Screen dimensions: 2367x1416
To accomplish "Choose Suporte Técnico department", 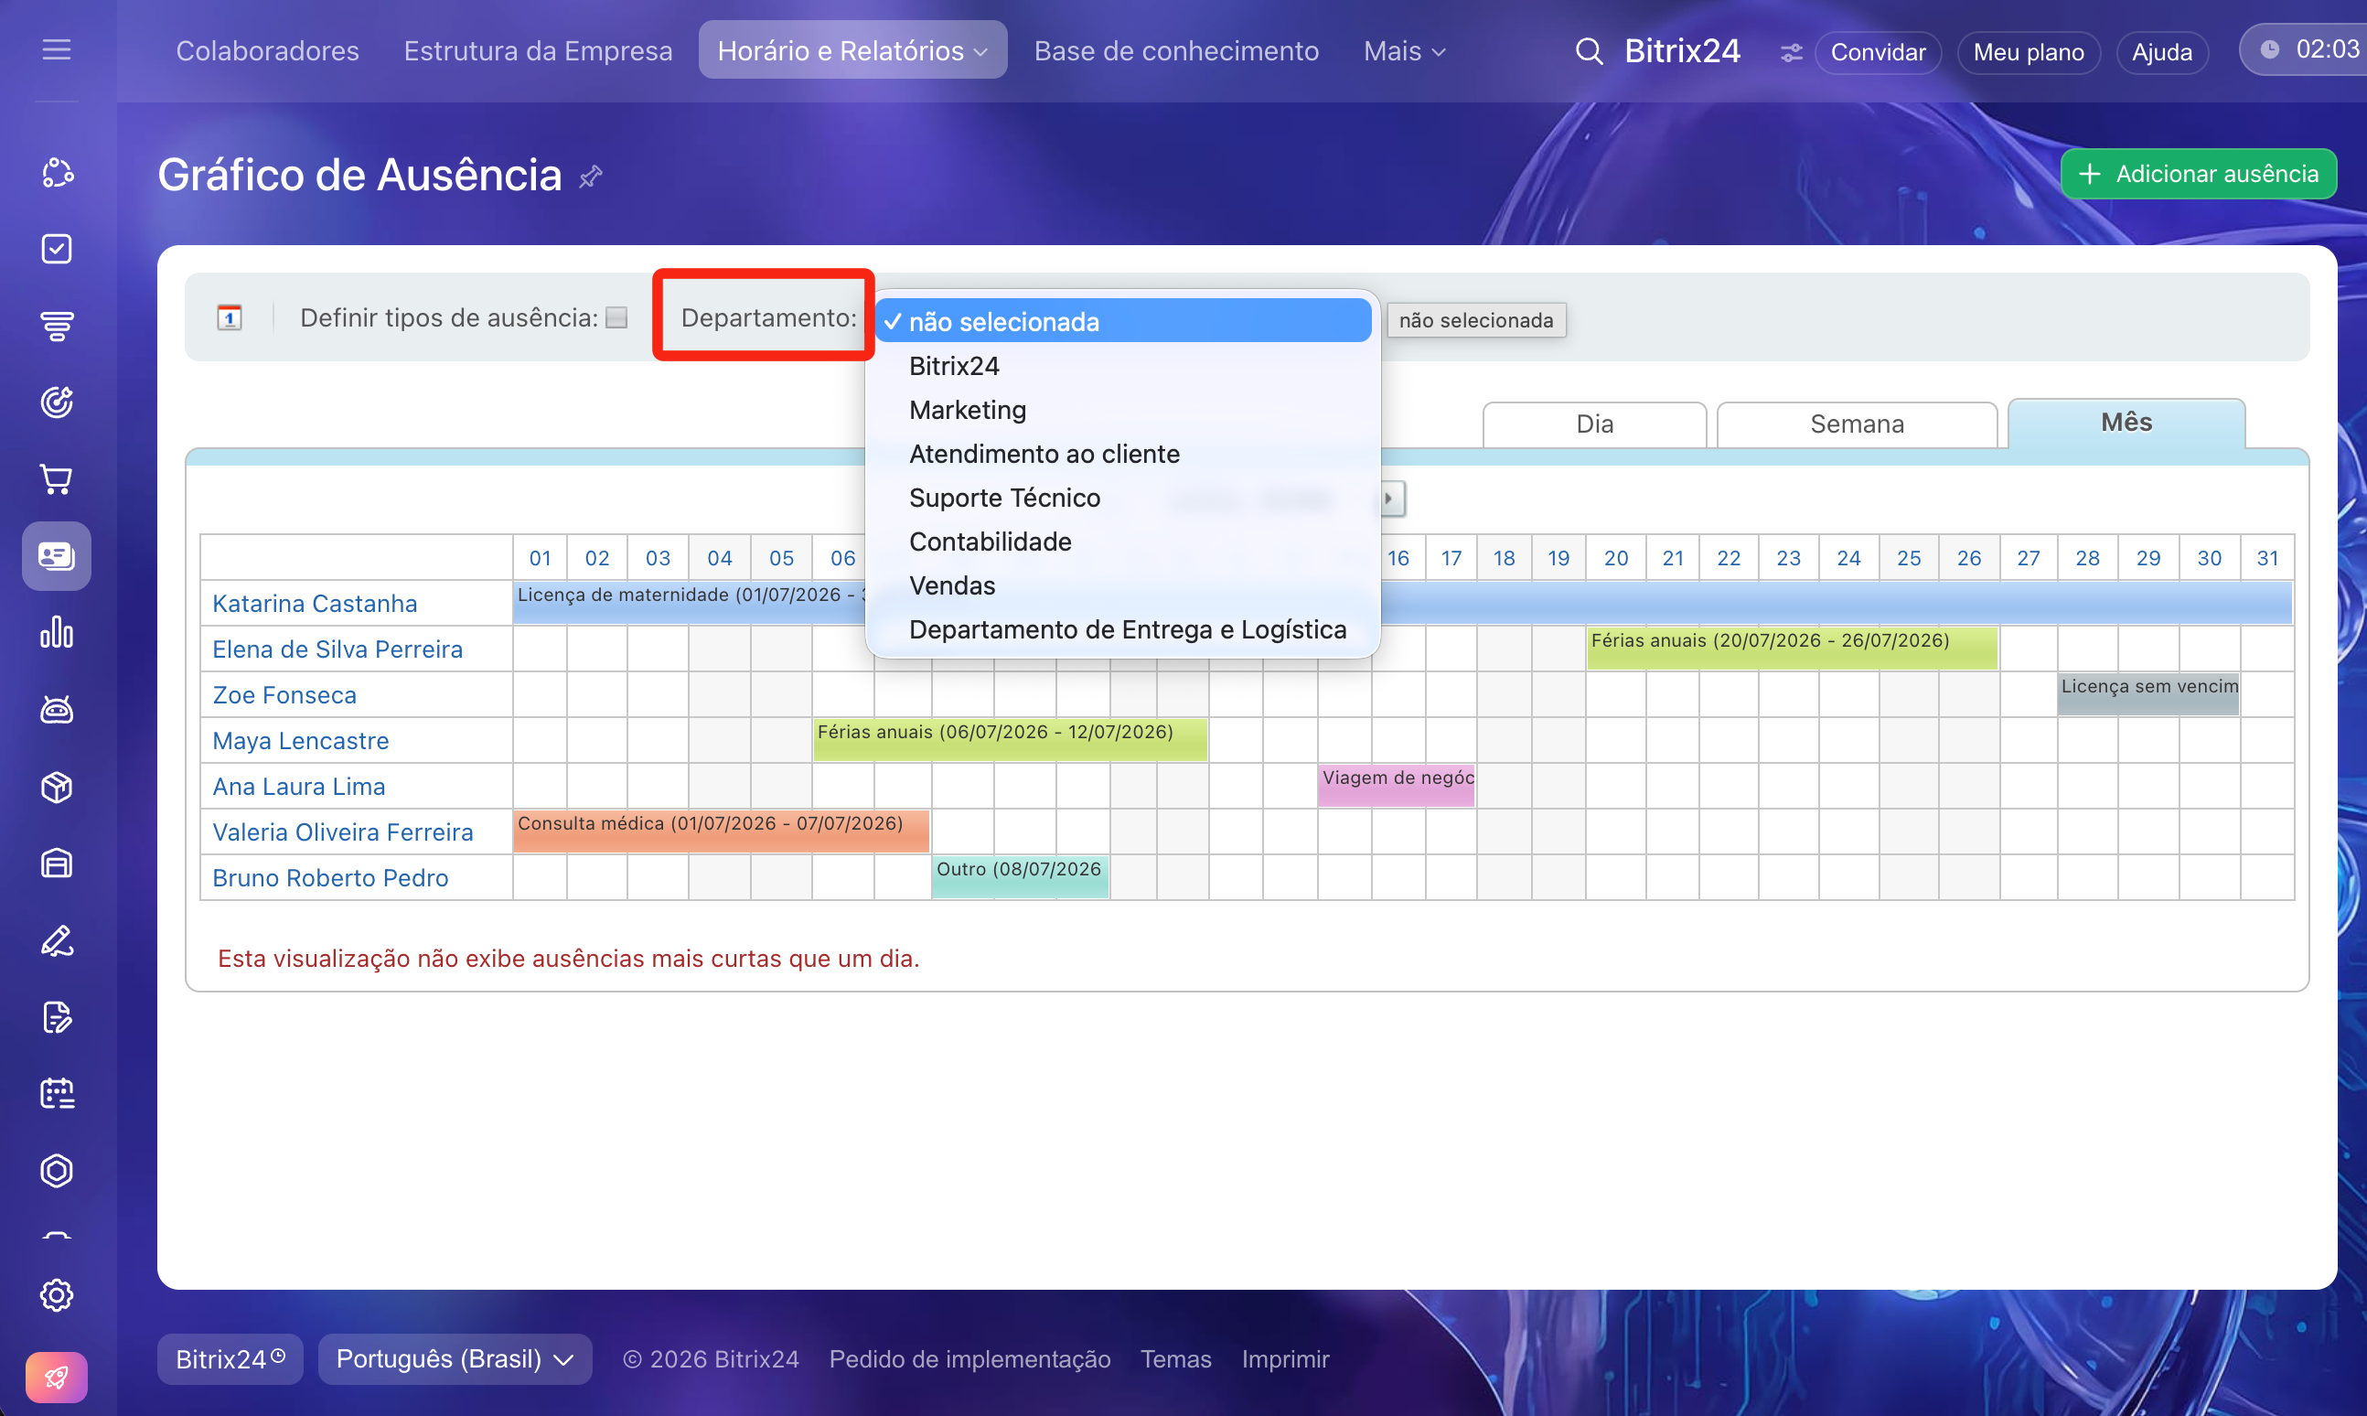I will coord(1123,497).
